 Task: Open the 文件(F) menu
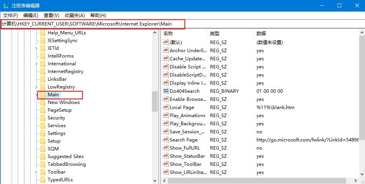pyautogui.click(x=10, y=15)
